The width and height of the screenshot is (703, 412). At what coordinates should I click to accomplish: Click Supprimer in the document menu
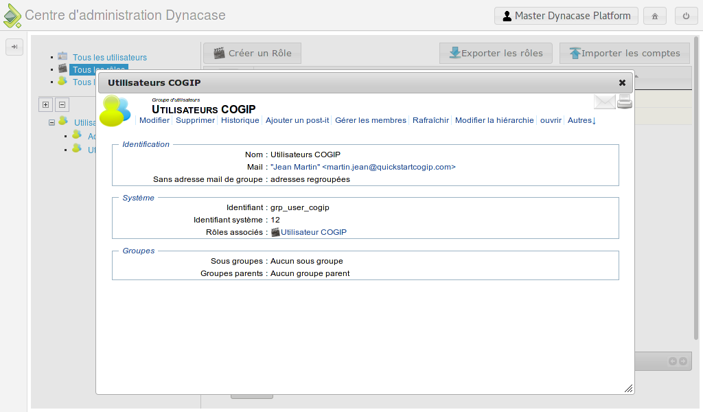(195, 120)
